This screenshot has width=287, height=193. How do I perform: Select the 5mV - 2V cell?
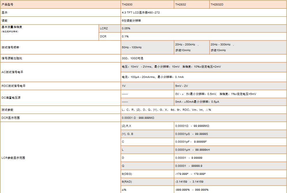pos(230,86)
